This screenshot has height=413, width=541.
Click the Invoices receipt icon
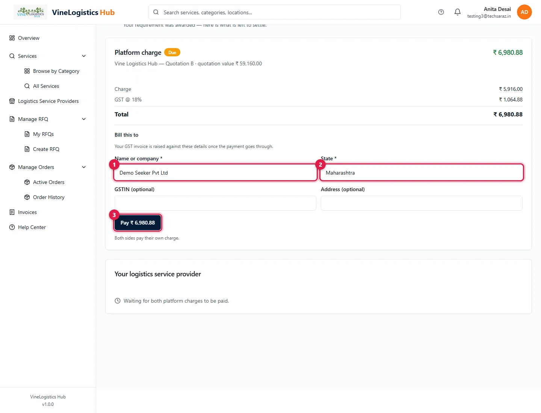[12, 212]
